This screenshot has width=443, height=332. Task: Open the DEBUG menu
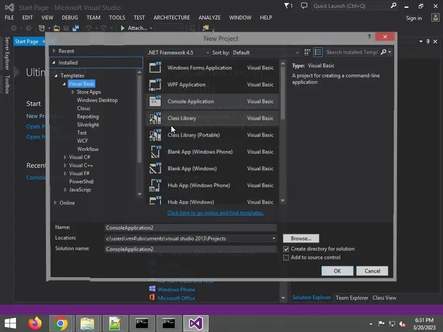coord(70,17)
